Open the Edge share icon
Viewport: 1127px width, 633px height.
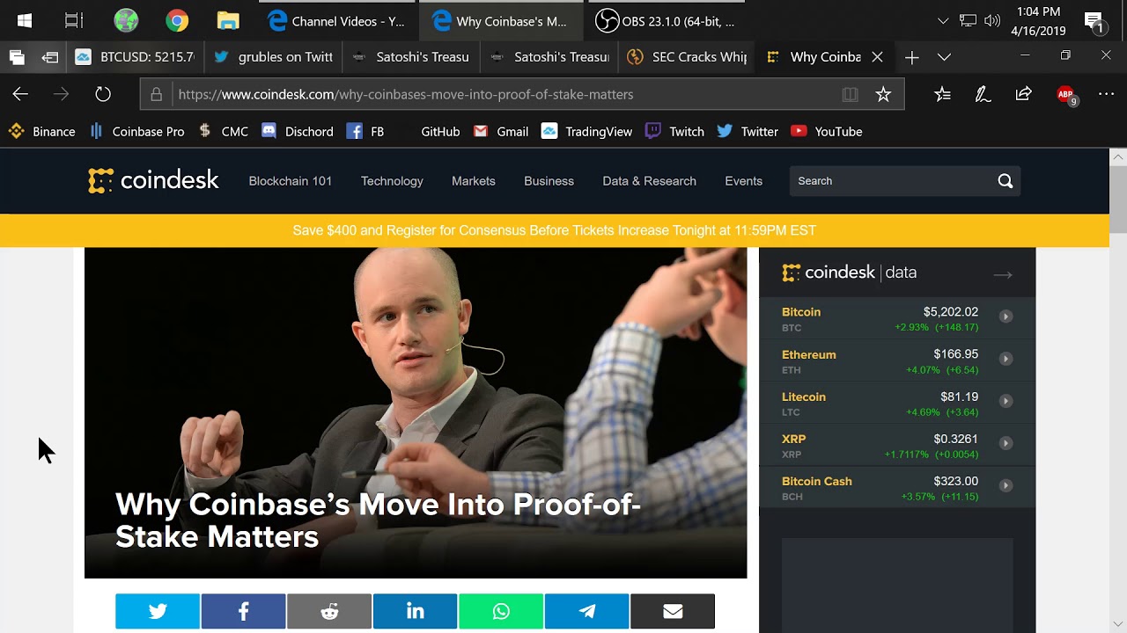point(1023,94)
